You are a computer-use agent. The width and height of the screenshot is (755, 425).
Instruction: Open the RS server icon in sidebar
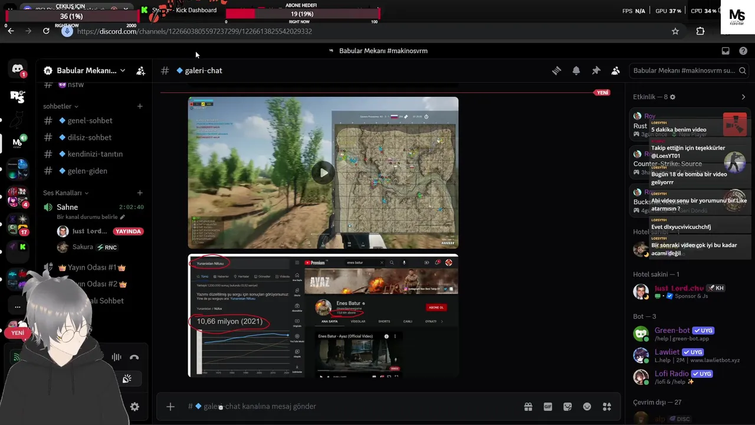(x=18, y=96)
